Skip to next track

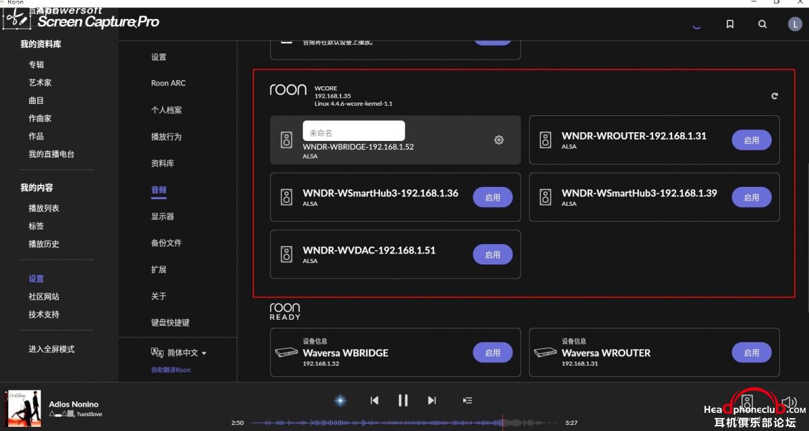click(432, 401)
